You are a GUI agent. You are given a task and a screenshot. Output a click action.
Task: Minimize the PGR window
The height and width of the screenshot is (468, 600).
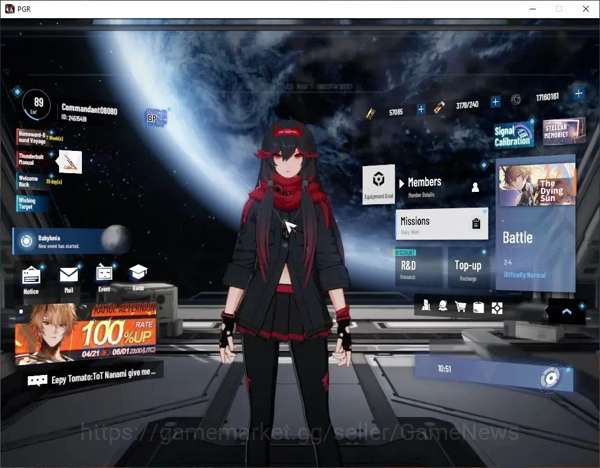pos(532,9)
